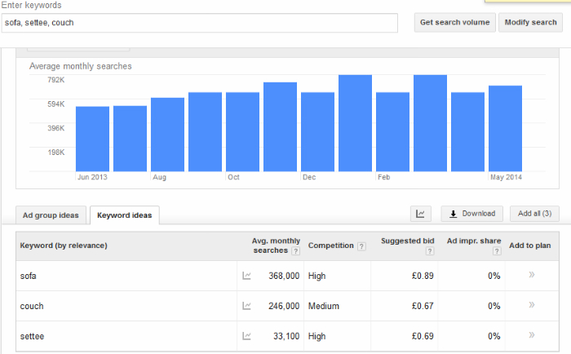This screenshot has height=354, width=571.
Task: Click the £0.67 suggested bid
Action: point(423,306)
